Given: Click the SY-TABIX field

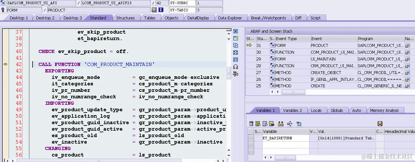Looking at the screenshot, I should pyautogui.click(x=182, y=10).
